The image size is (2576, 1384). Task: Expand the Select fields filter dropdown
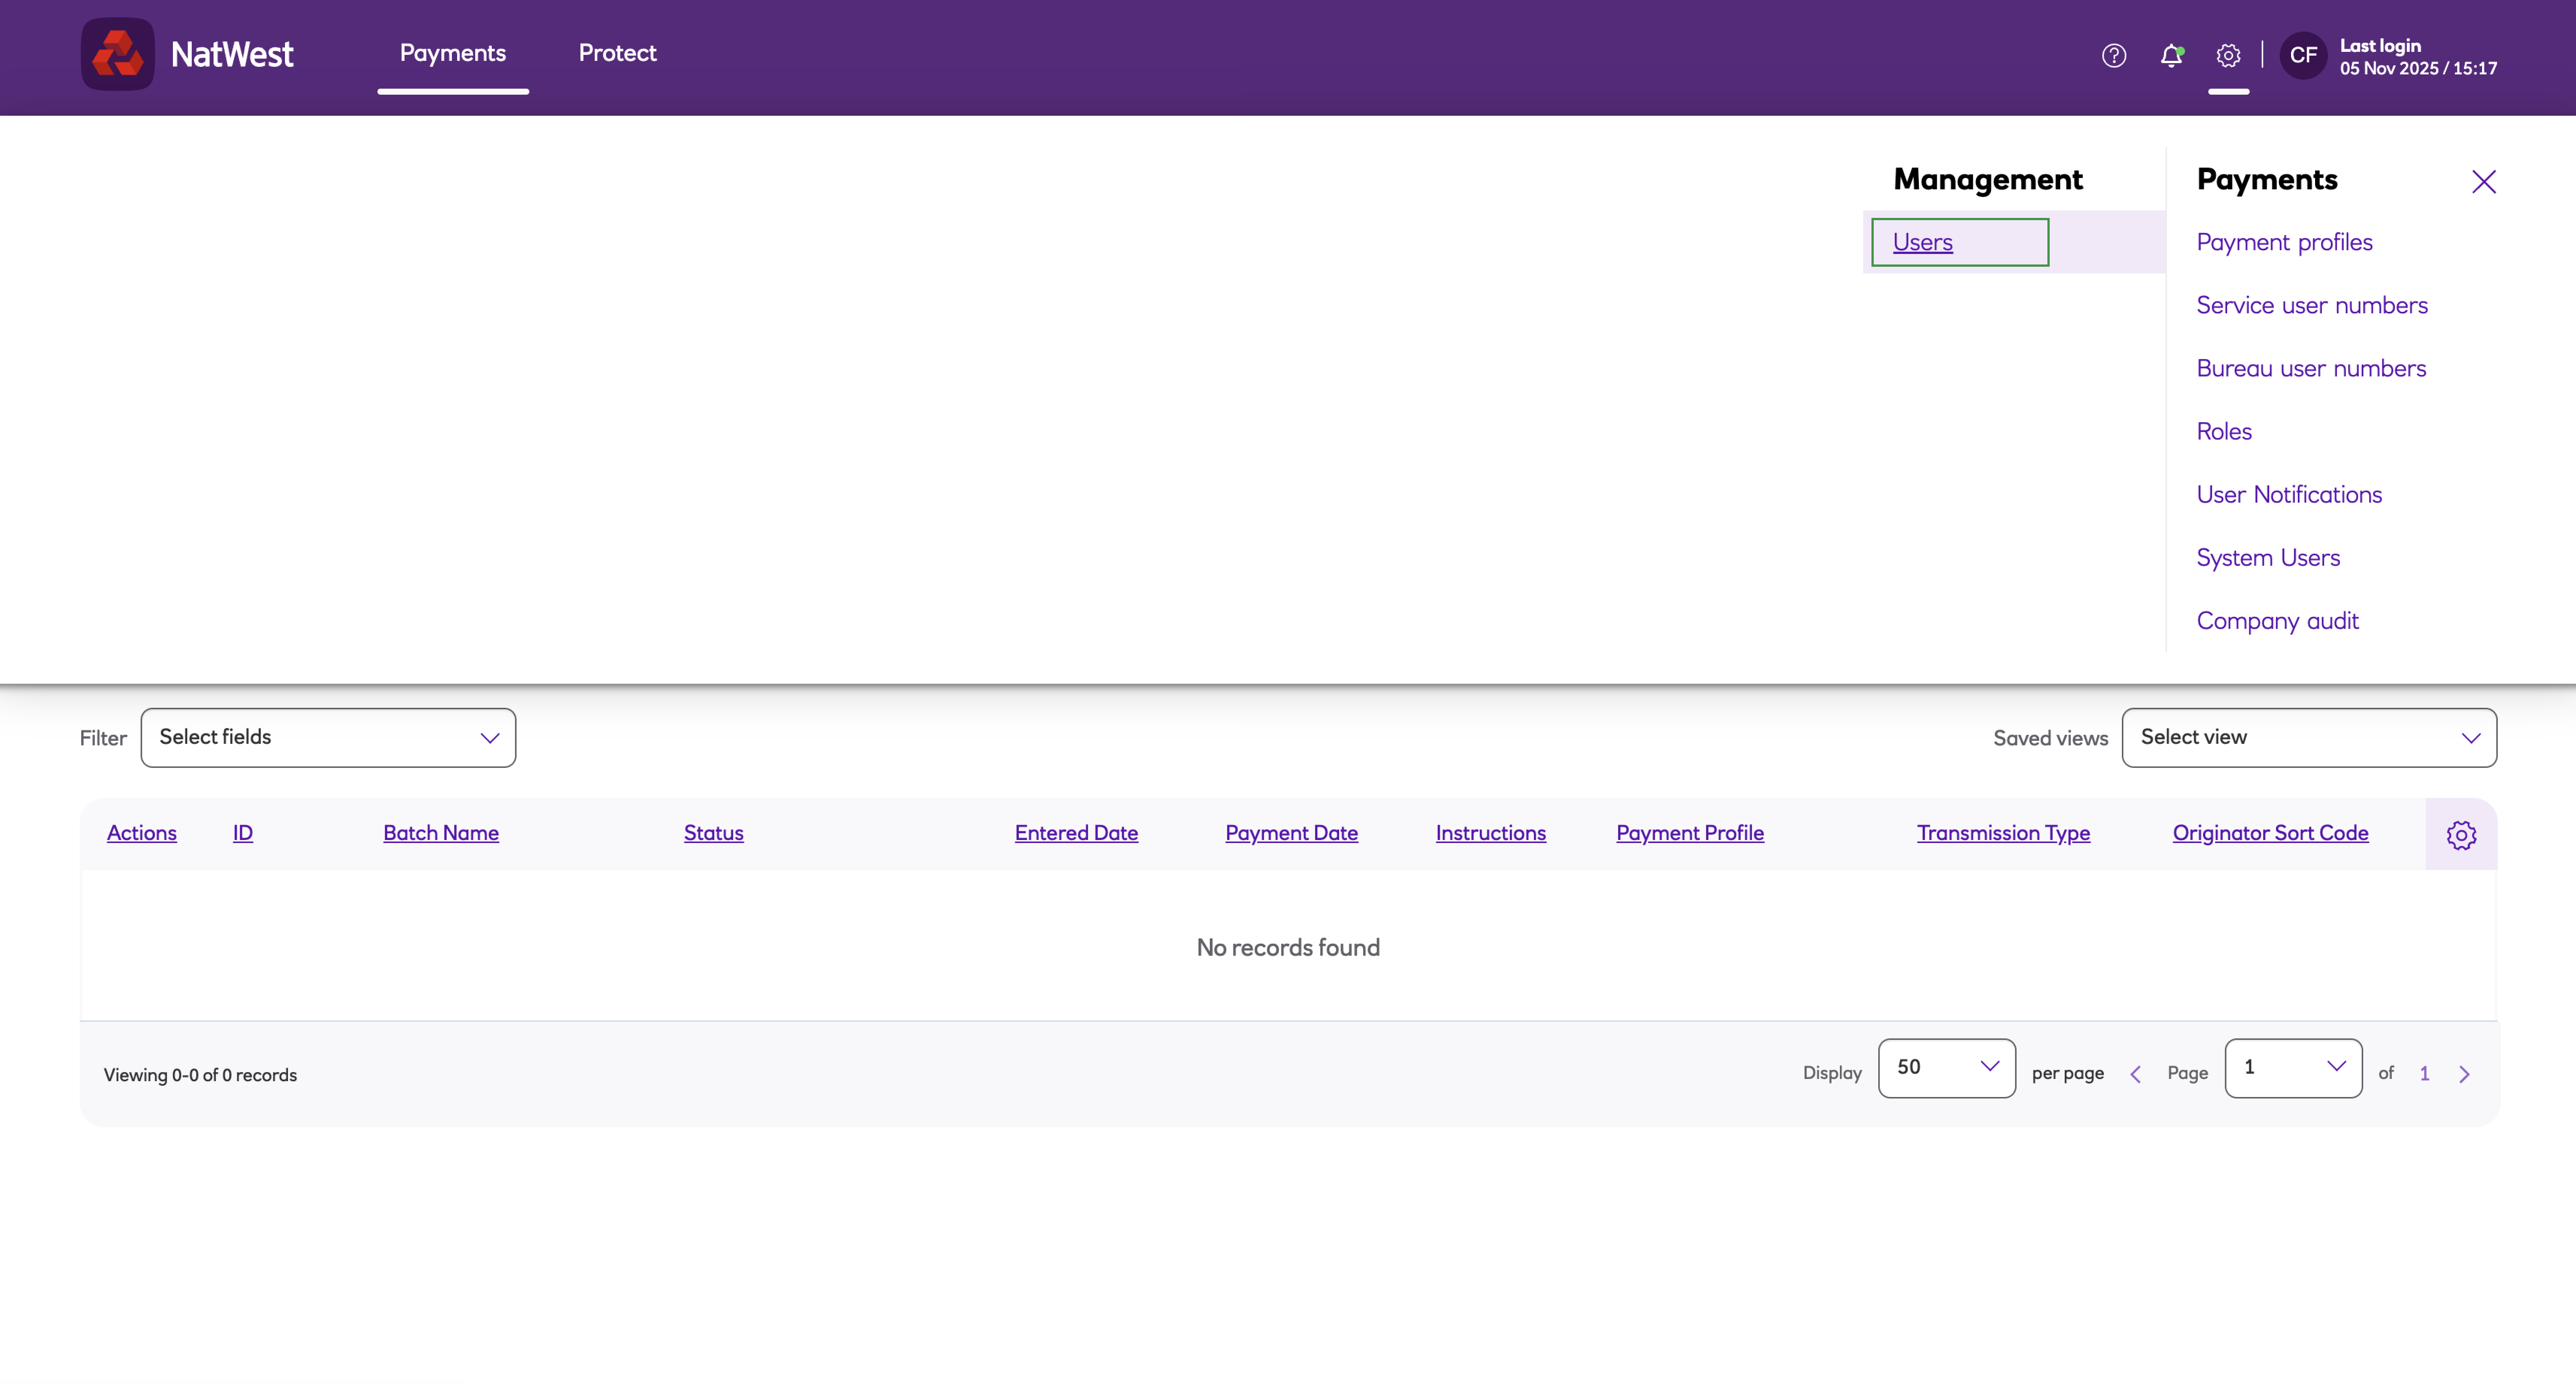click(x=328, y=737)
